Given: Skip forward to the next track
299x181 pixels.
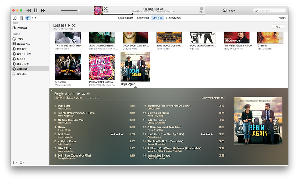Looking at the screenshot, I should pos(43,10).
